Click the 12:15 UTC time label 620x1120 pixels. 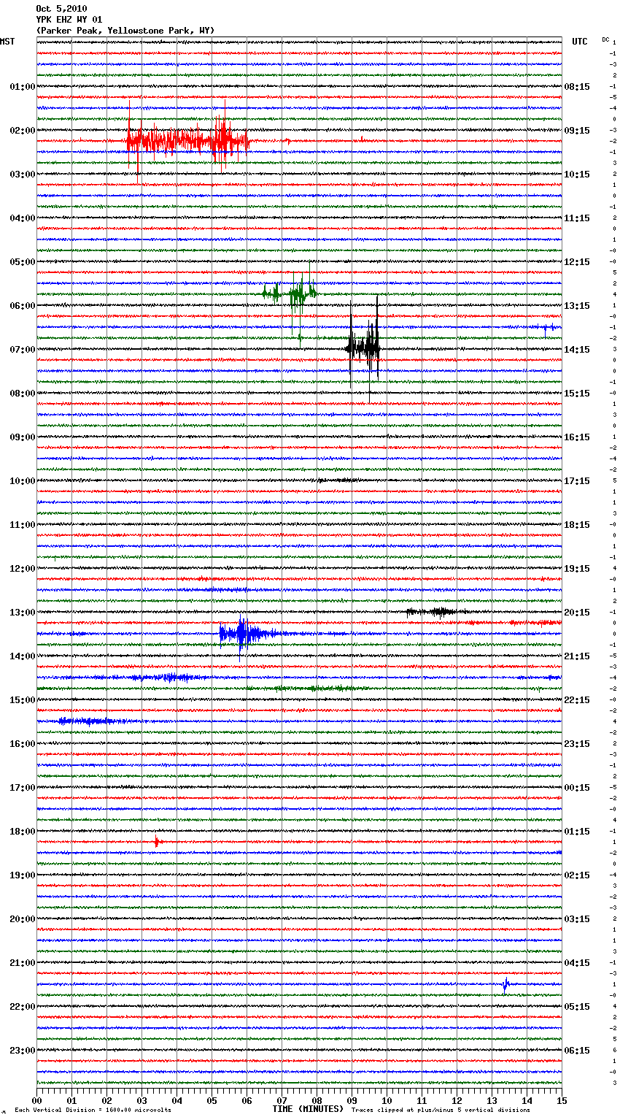[x=577, y=262]
